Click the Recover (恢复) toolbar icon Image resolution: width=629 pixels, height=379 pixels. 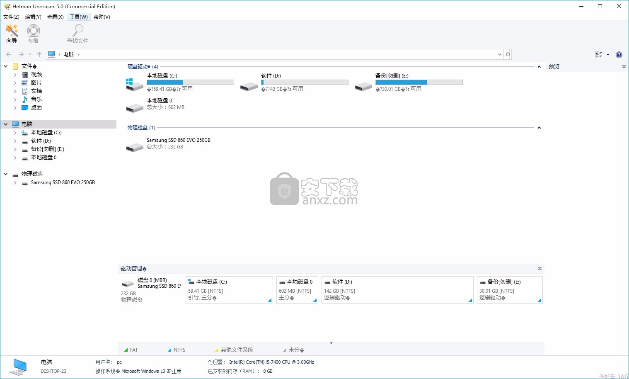coord(34,34)
